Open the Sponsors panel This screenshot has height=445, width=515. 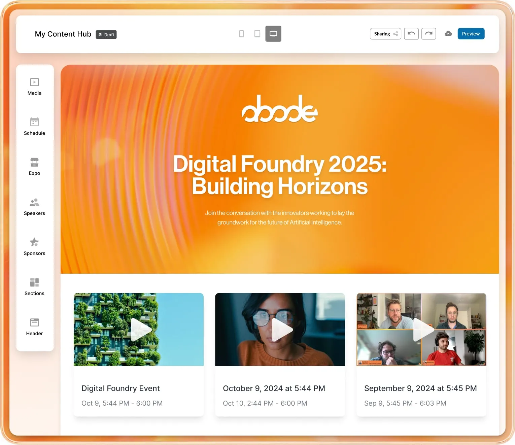click(34, 246)
